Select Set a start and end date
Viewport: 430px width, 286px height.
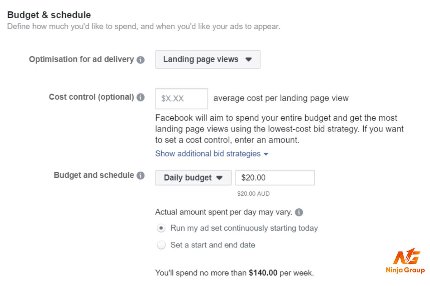162,245
